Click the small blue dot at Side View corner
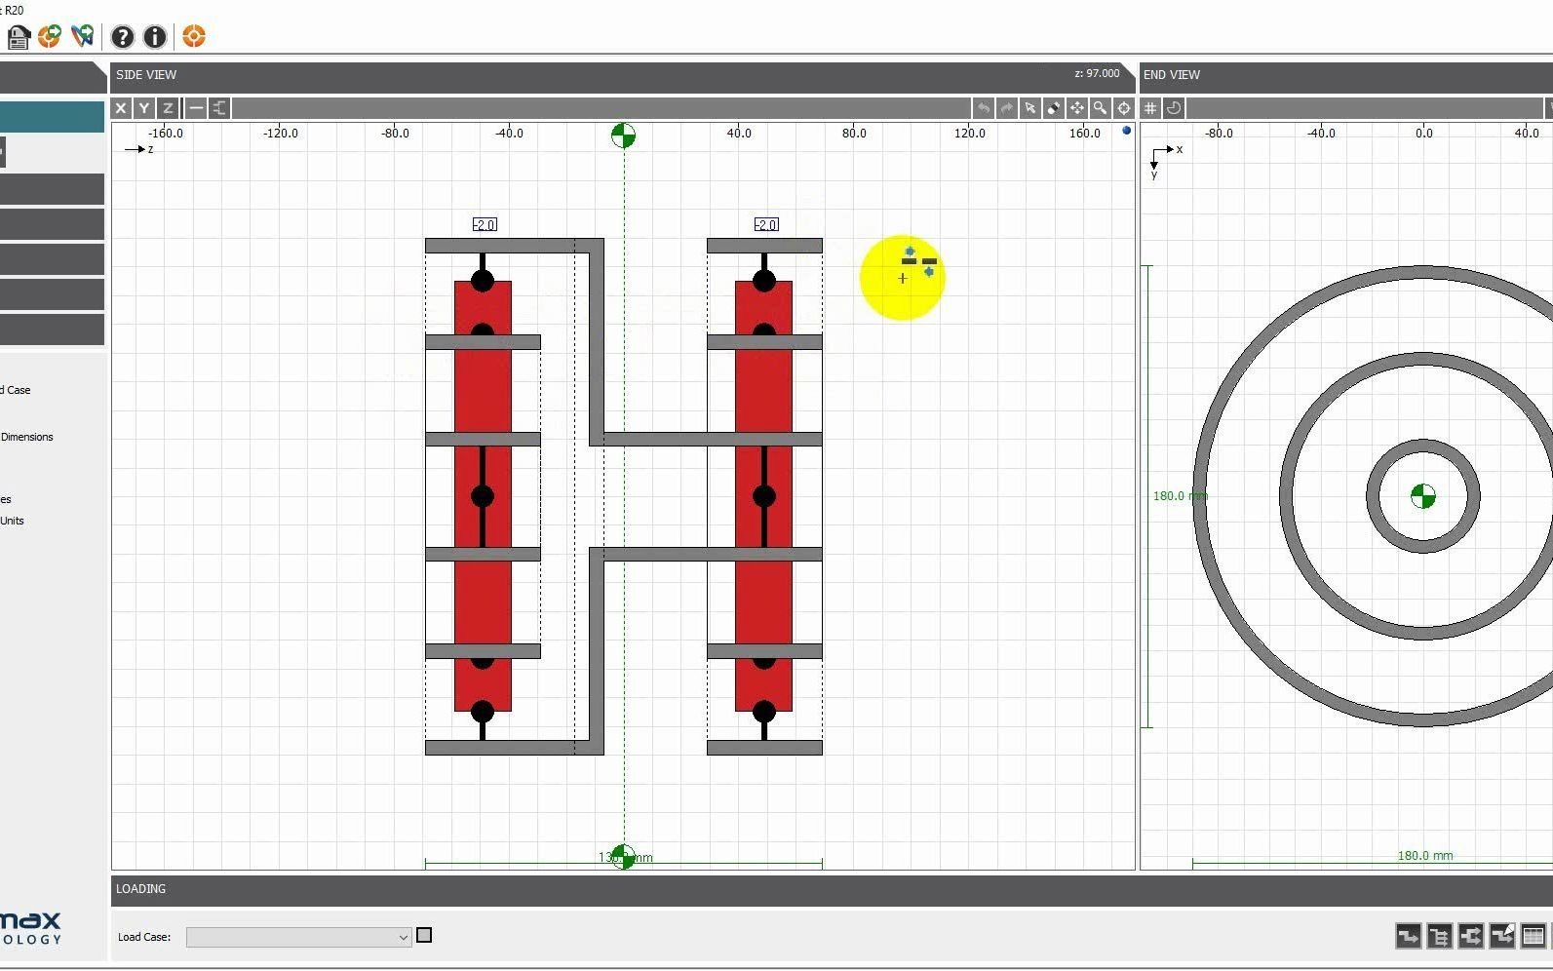Viewport: 1553px width, 971px height. [x=1127, y=131]
